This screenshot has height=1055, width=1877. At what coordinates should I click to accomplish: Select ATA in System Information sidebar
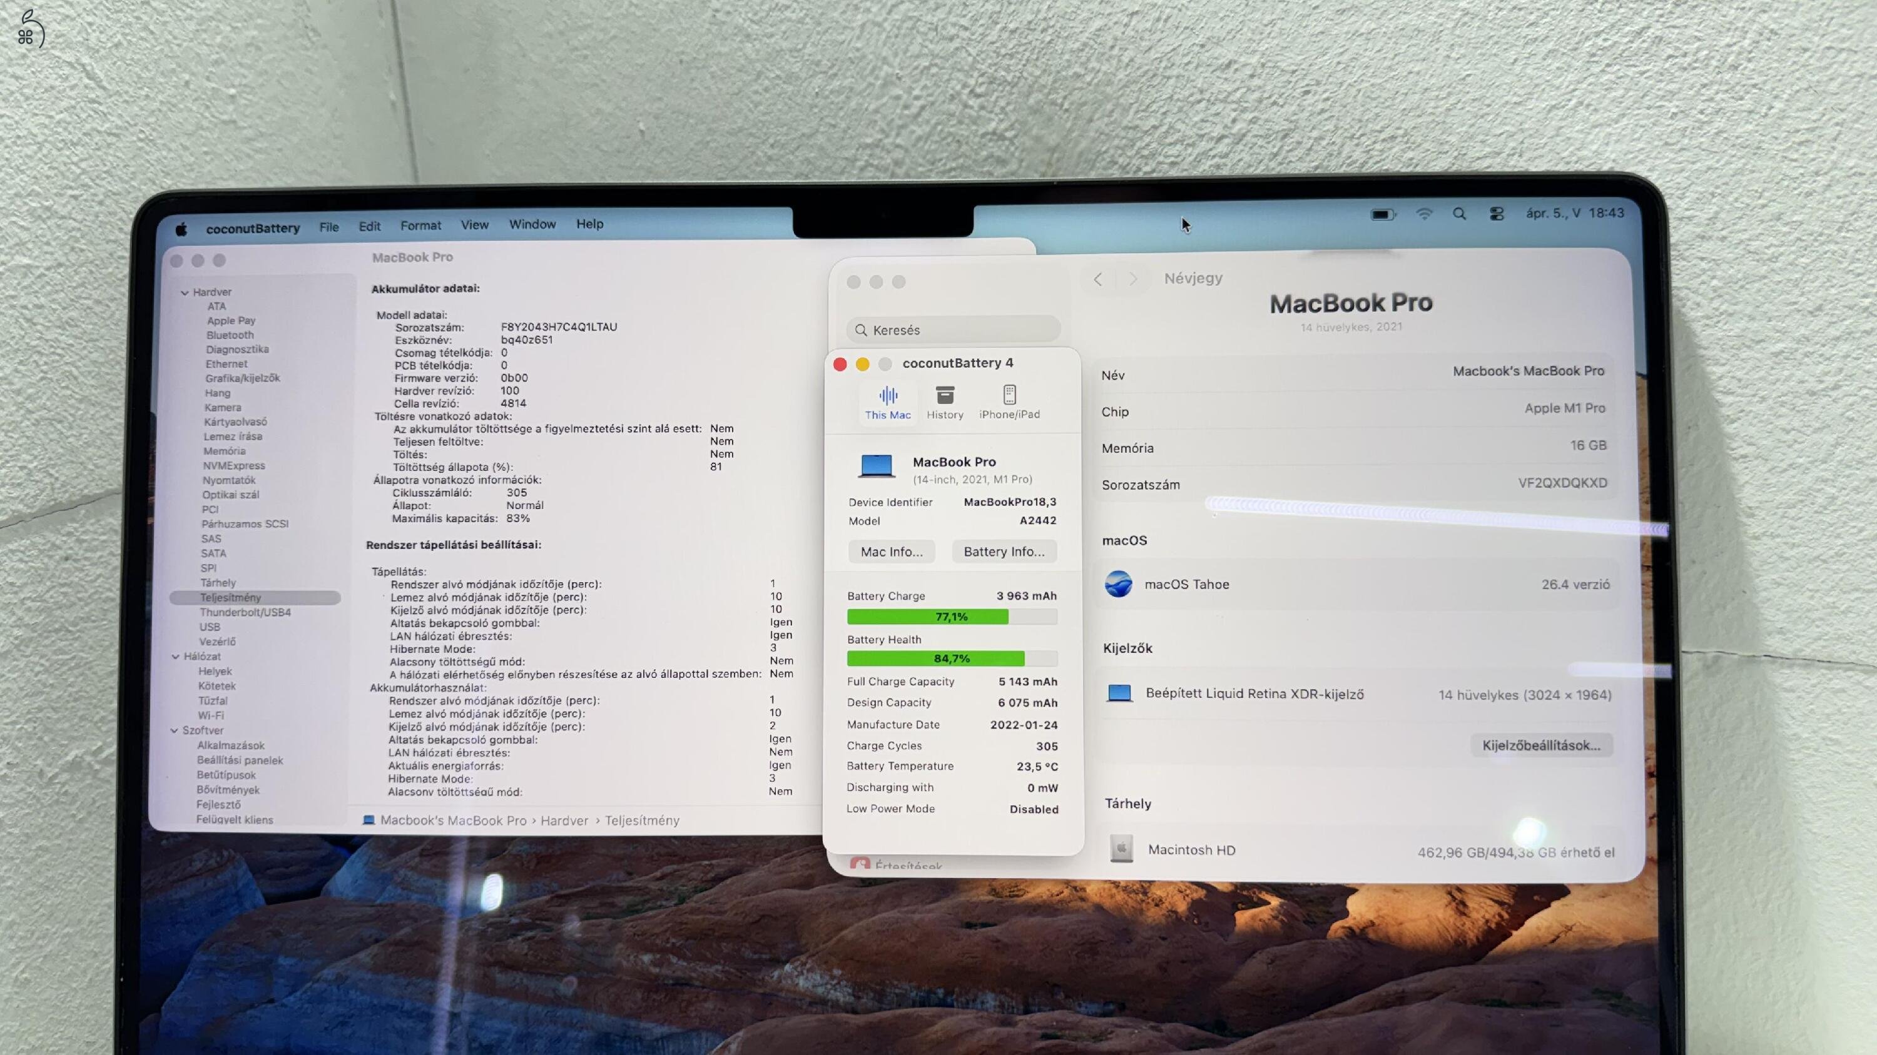click(x=216, y=306)
